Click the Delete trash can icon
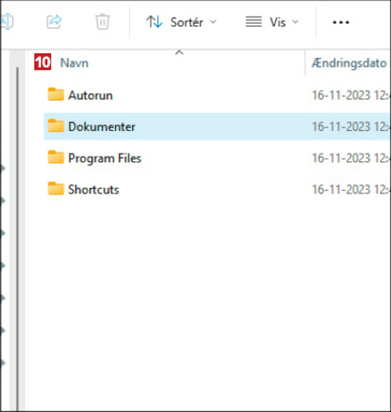 point(102,22)
